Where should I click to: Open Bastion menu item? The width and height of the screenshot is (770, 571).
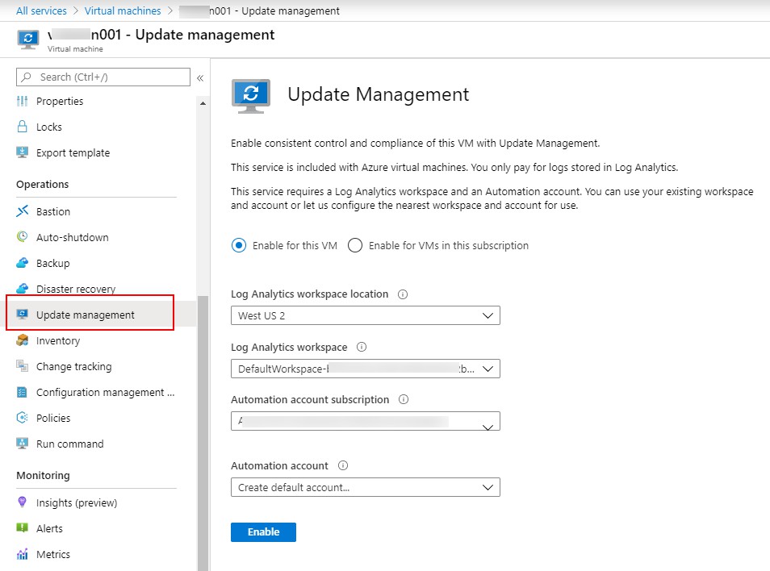pyautogui.click(x=53, y=211)
